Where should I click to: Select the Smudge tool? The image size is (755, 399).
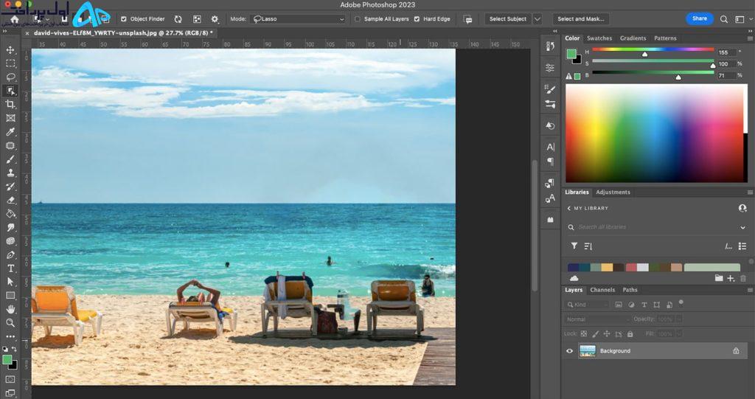pos(10,227)
